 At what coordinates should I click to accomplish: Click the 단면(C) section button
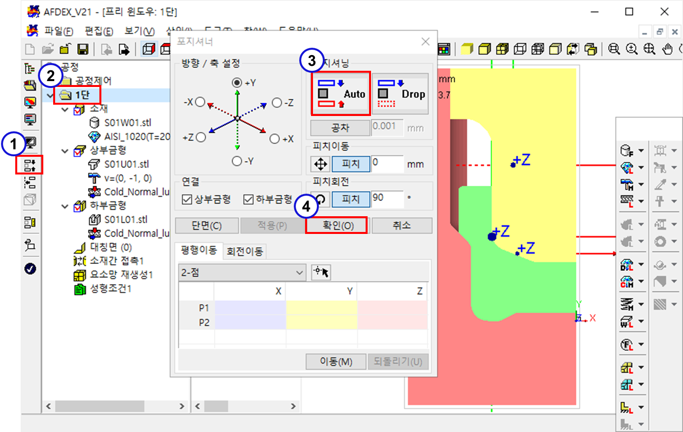click(207, 226)
